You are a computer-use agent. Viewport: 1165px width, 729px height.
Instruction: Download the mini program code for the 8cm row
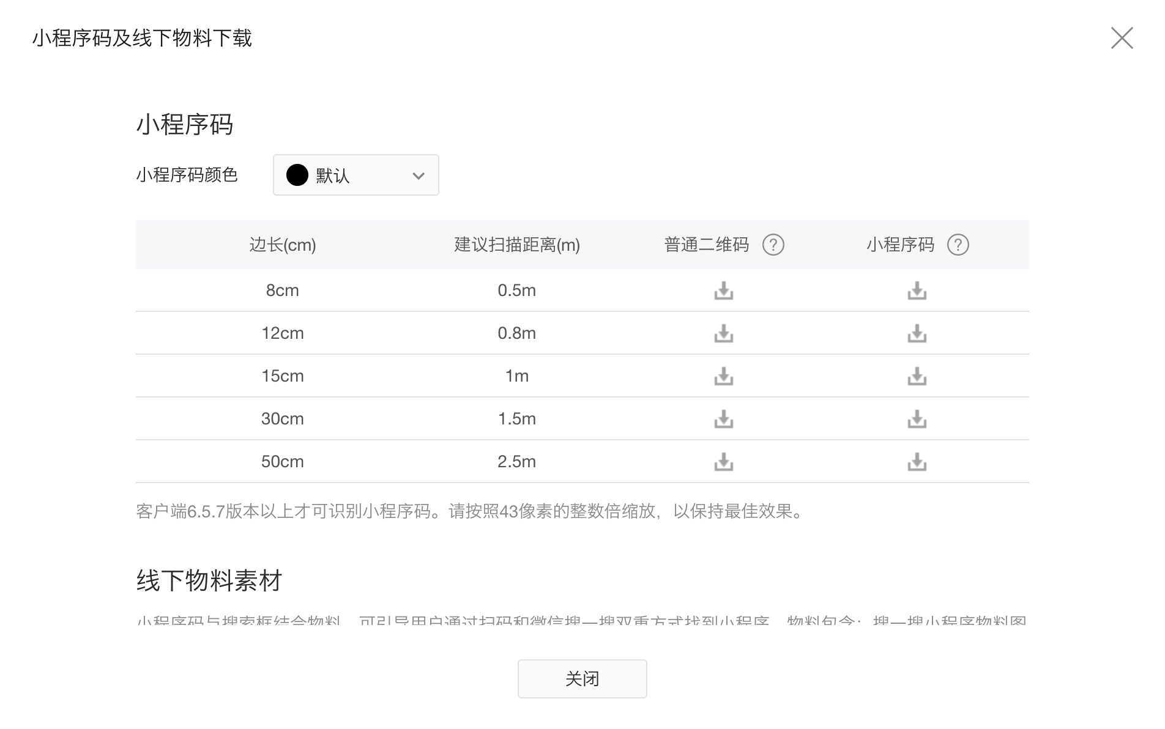[917, 290]
